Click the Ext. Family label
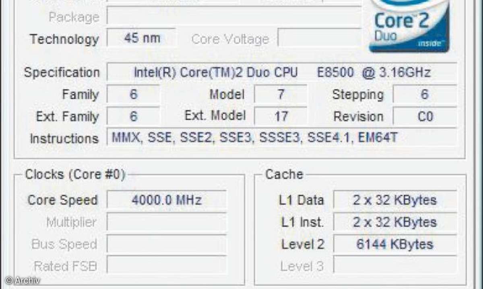 [67, 117]
